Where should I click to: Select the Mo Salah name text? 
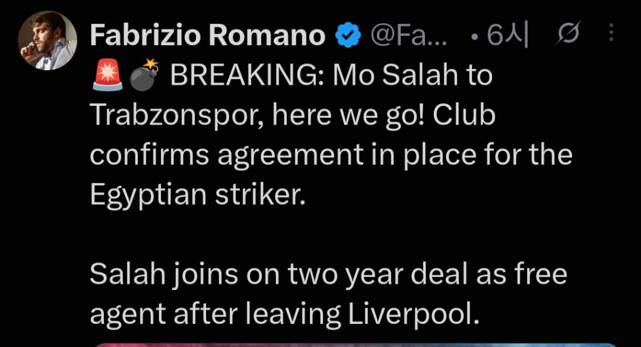point(396,75)
